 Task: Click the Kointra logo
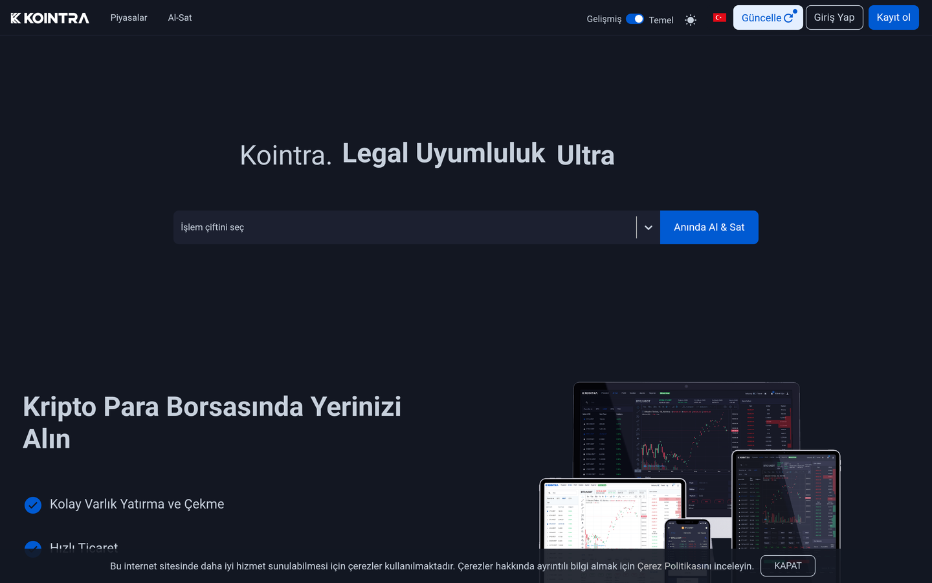click(x=50, y=18)
